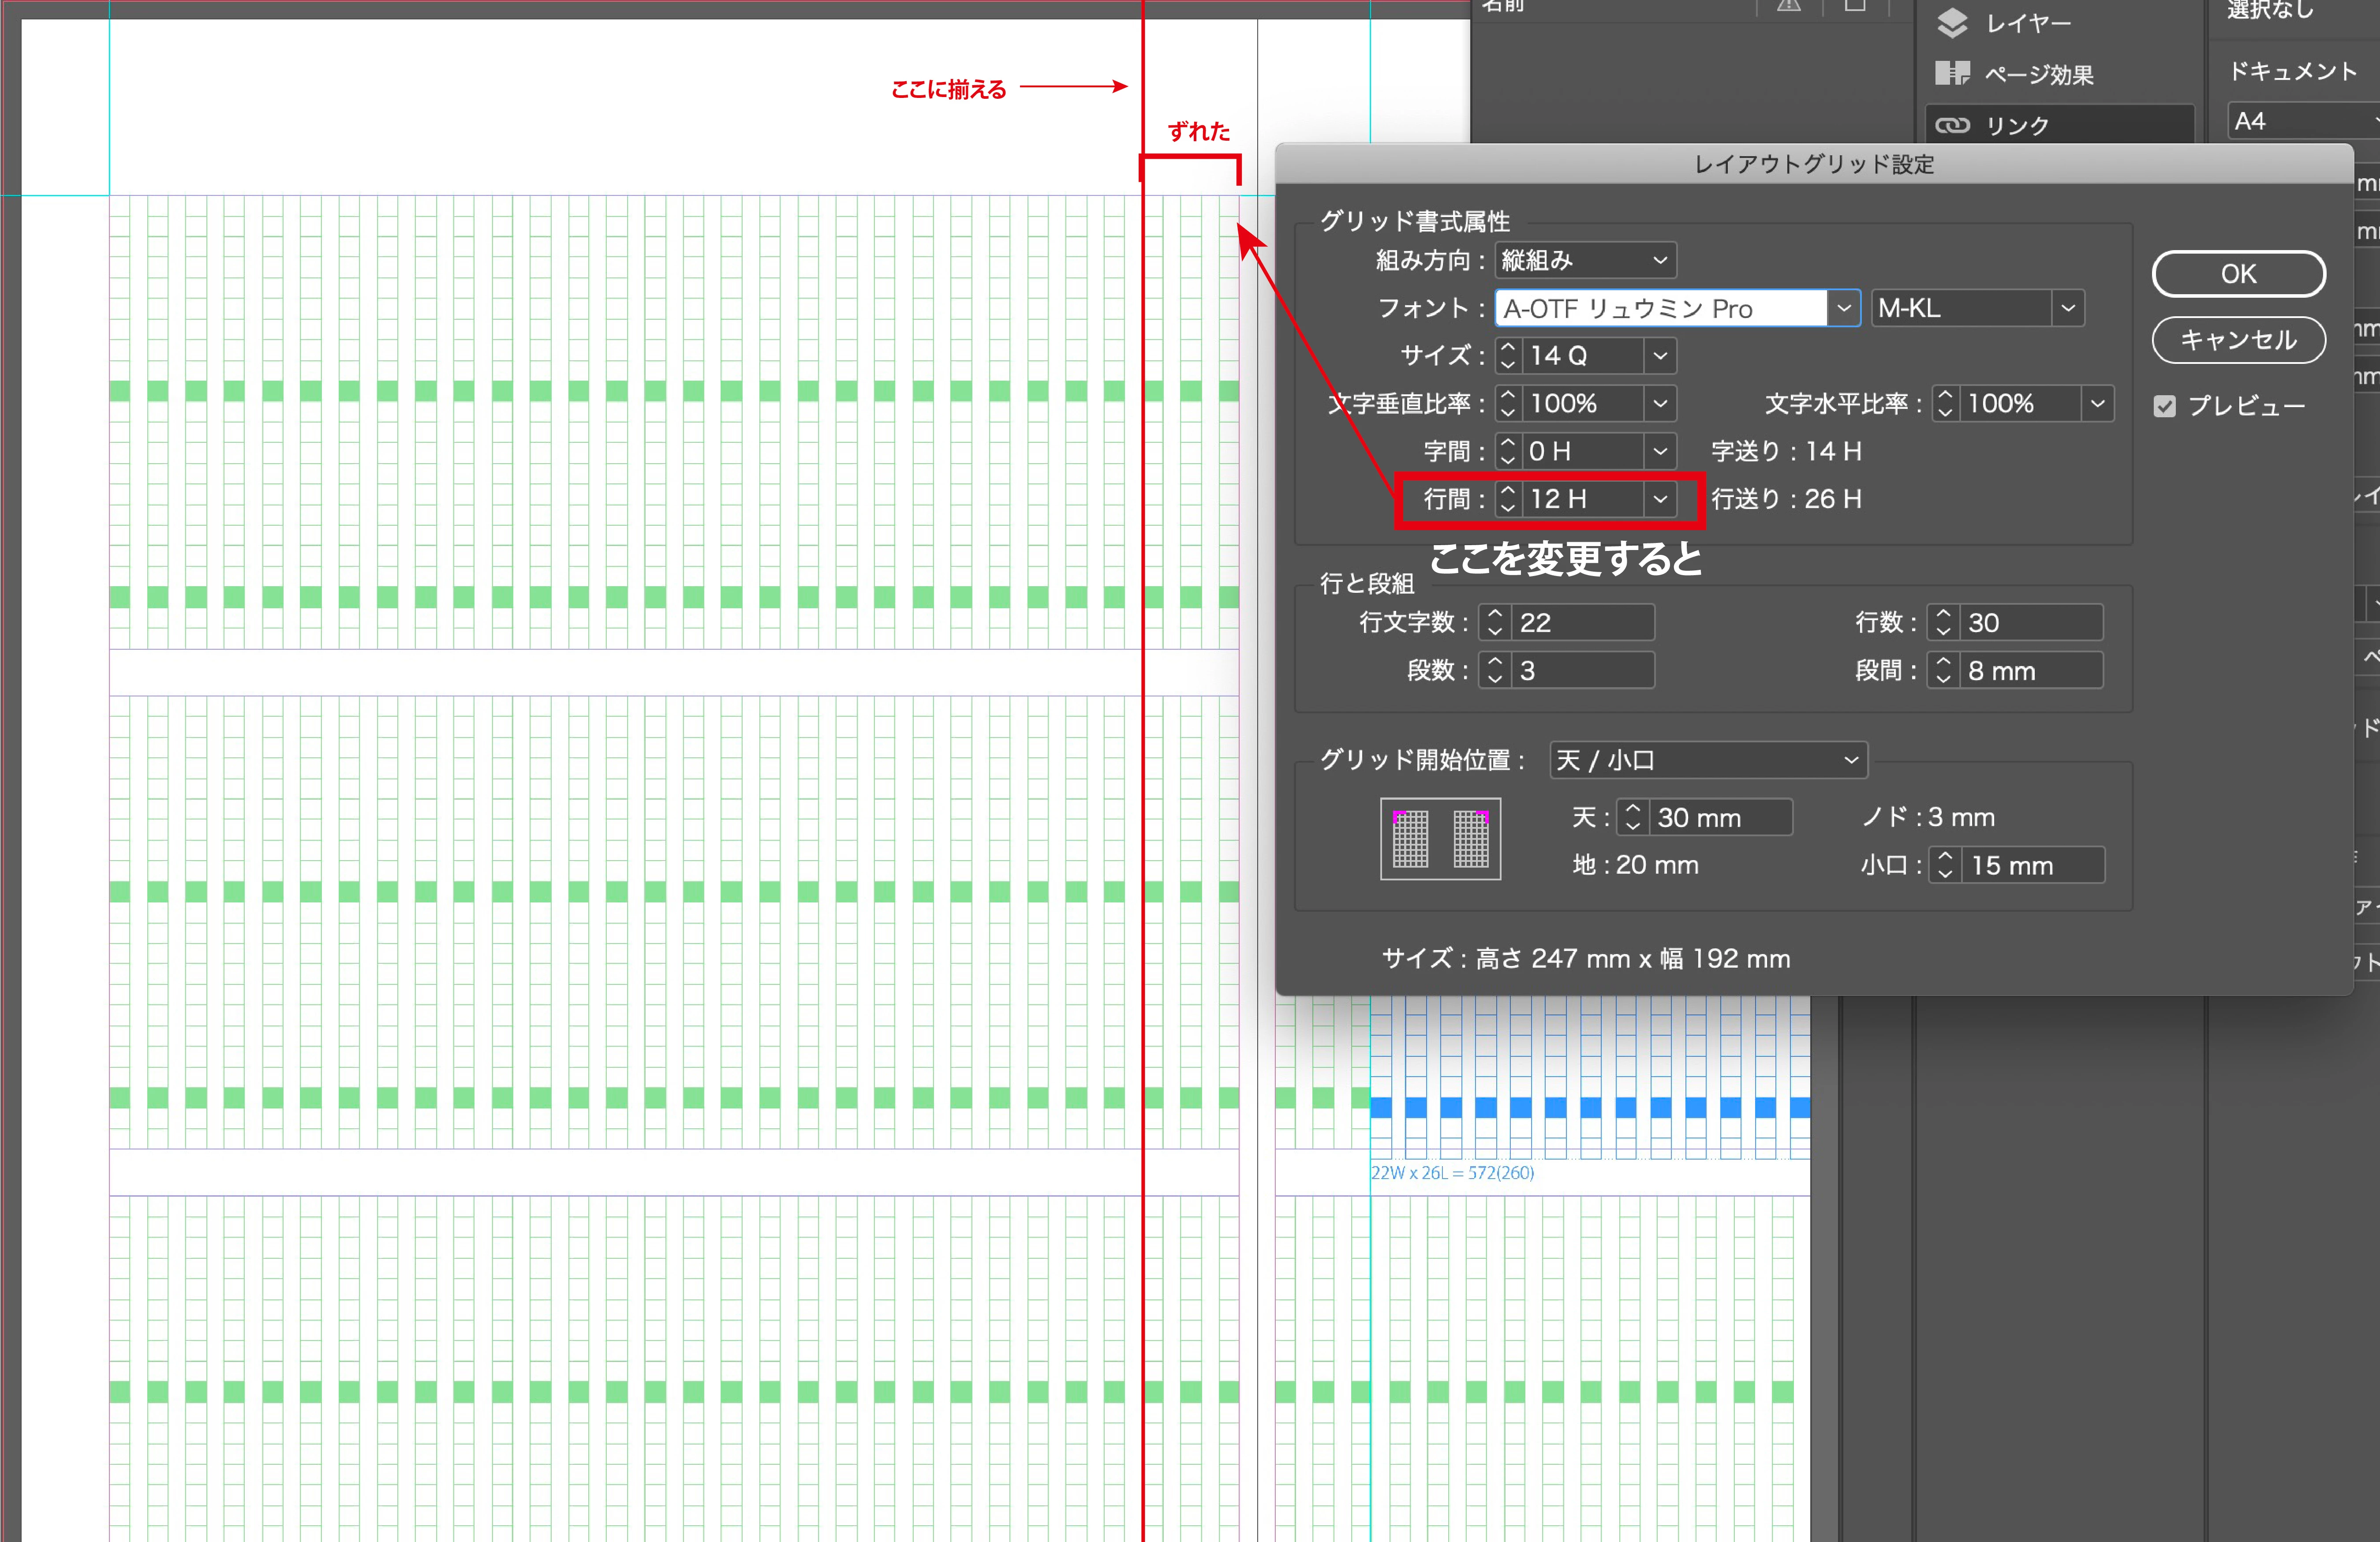Viewport: 2380px width, 1542px height.
Task: Expand the 文字水平比率 100% dropdown
Action: click(x=2097, y=404)
